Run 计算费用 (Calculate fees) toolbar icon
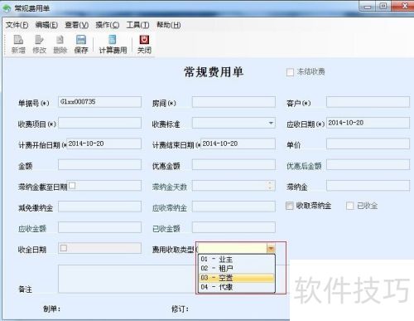The image size is (414, 321). click(113, 44)
